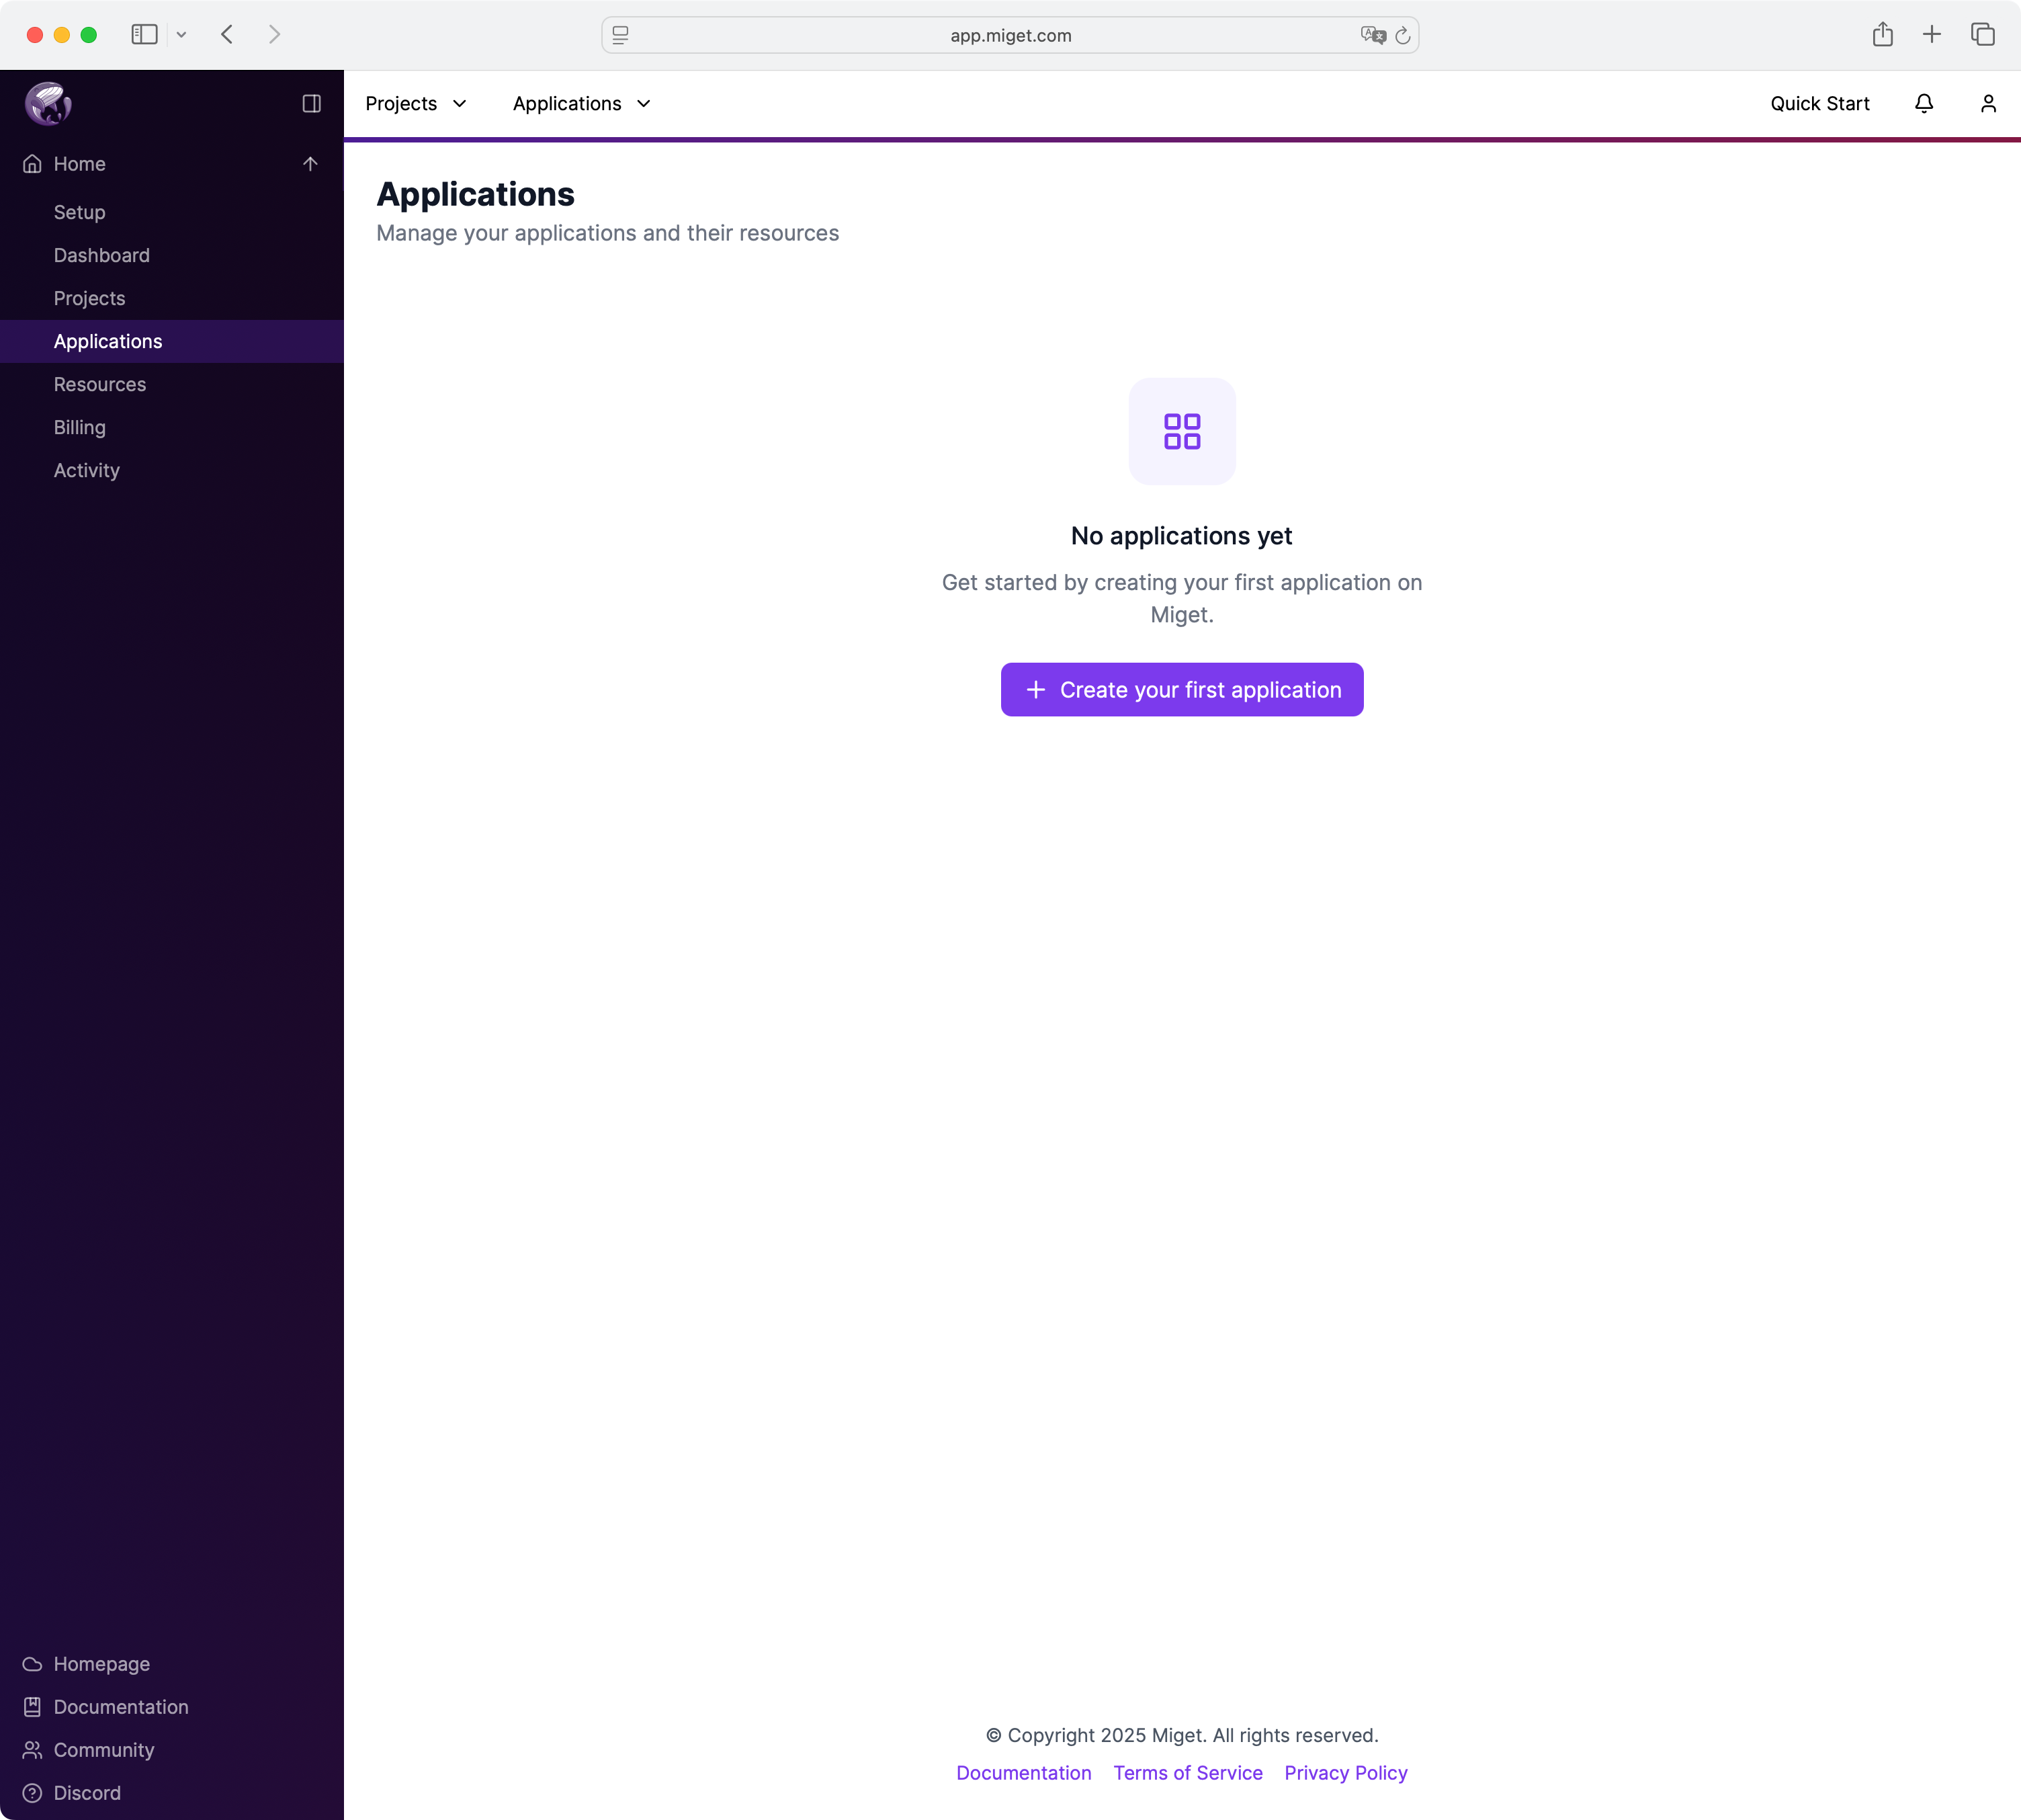Click the Applications page heading
2021x1820 pixels.
point(475,194)
